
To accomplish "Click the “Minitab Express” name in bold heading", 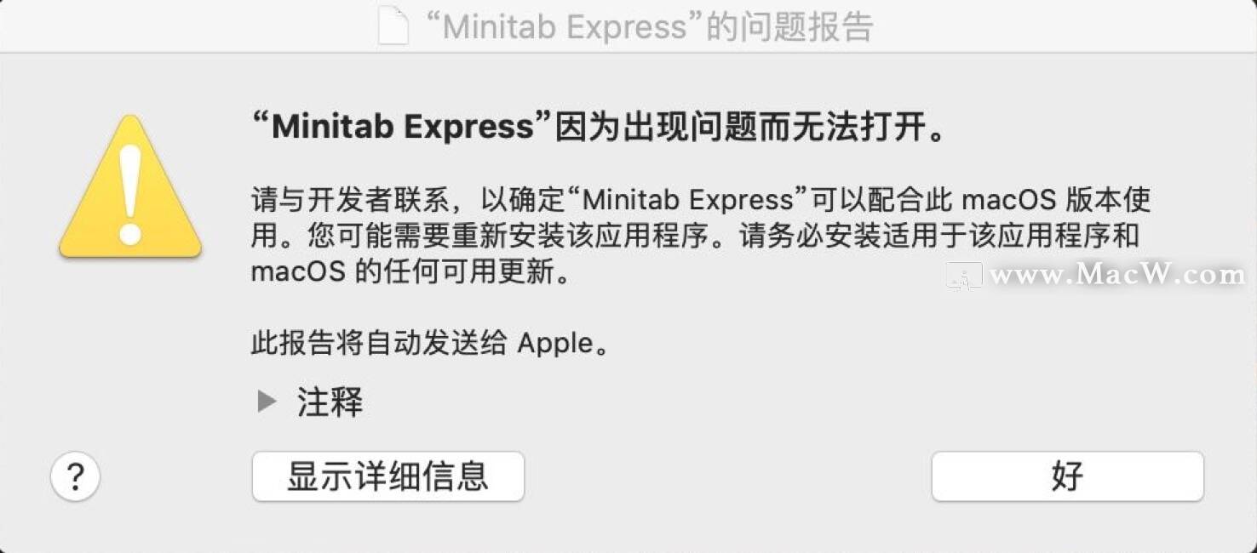I will click(x=403, y=128).
